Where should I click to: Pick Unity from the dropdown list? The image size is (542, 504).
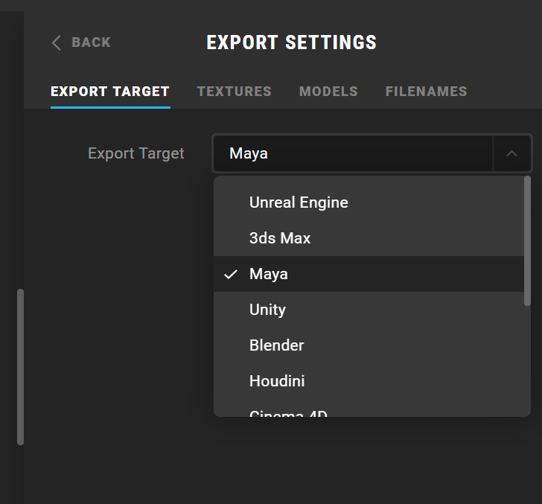click(369, 310)
